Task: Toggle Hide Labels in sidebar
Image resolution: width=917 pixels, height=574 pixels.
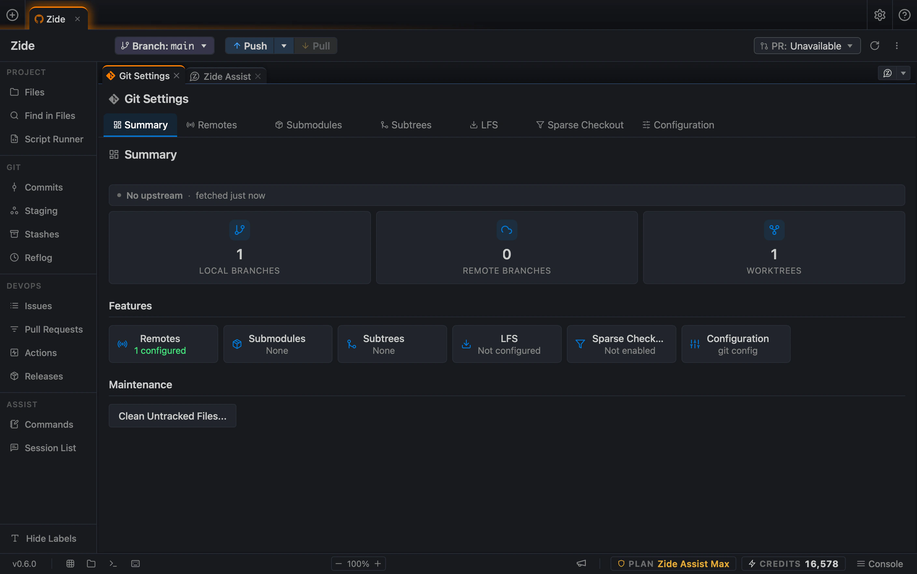Action: (48, 538)
